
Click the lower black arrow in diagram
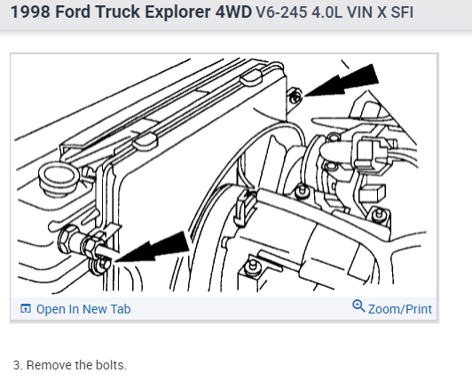coord(152,247)
